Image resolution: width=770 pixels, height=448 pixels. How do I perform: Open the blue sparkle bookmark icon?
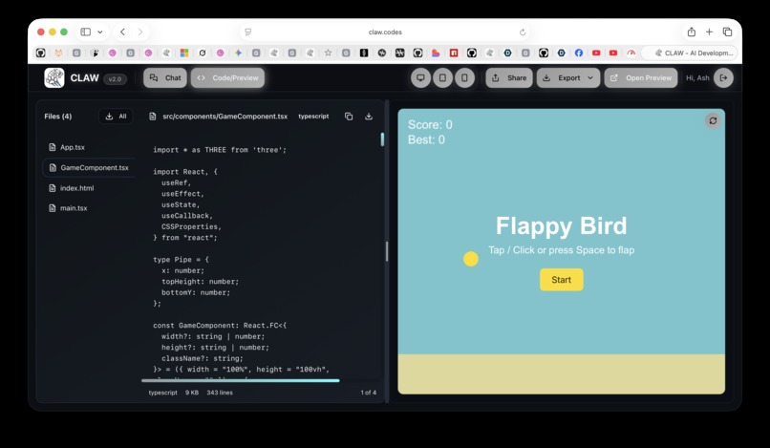238,53
